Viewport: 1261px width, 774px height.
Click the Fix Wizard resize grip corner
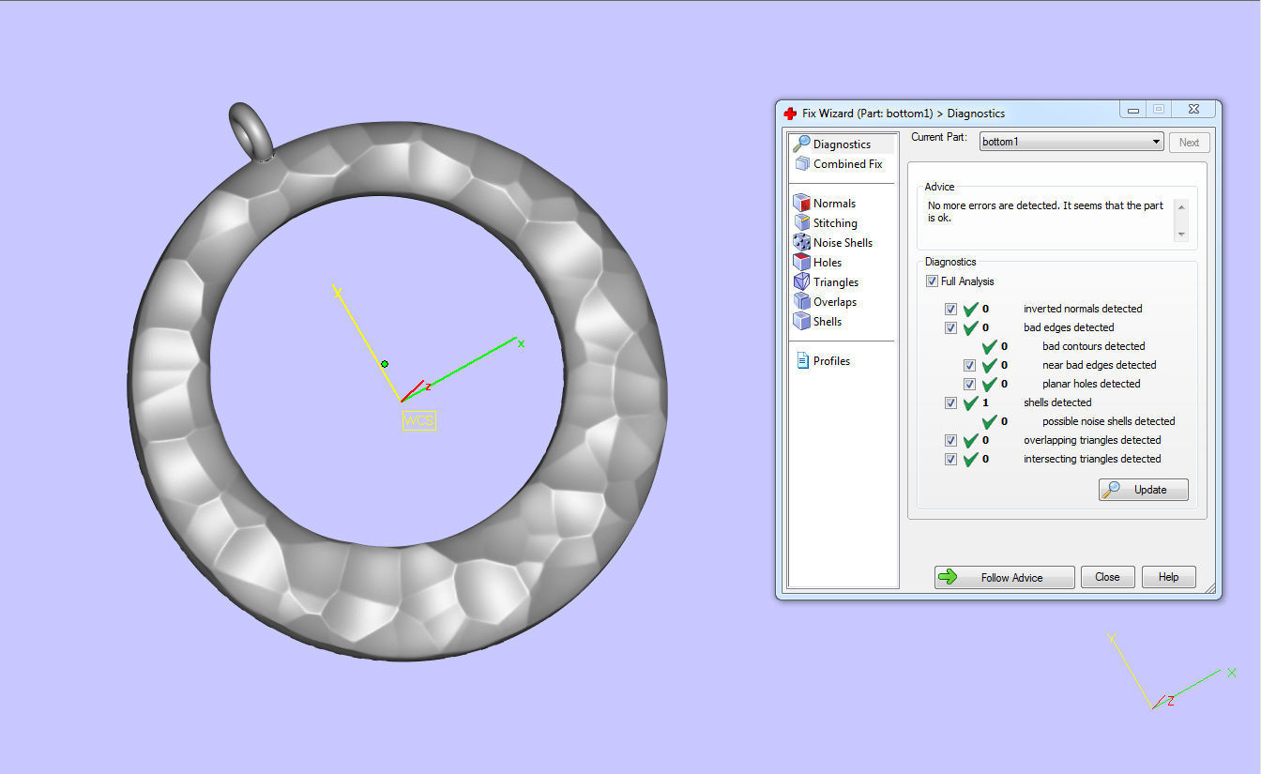click(x=1211, y=590)
